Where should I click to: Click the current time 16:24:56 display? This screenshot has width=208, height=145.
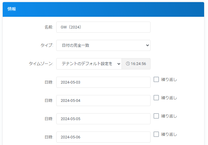pos(138,64)
